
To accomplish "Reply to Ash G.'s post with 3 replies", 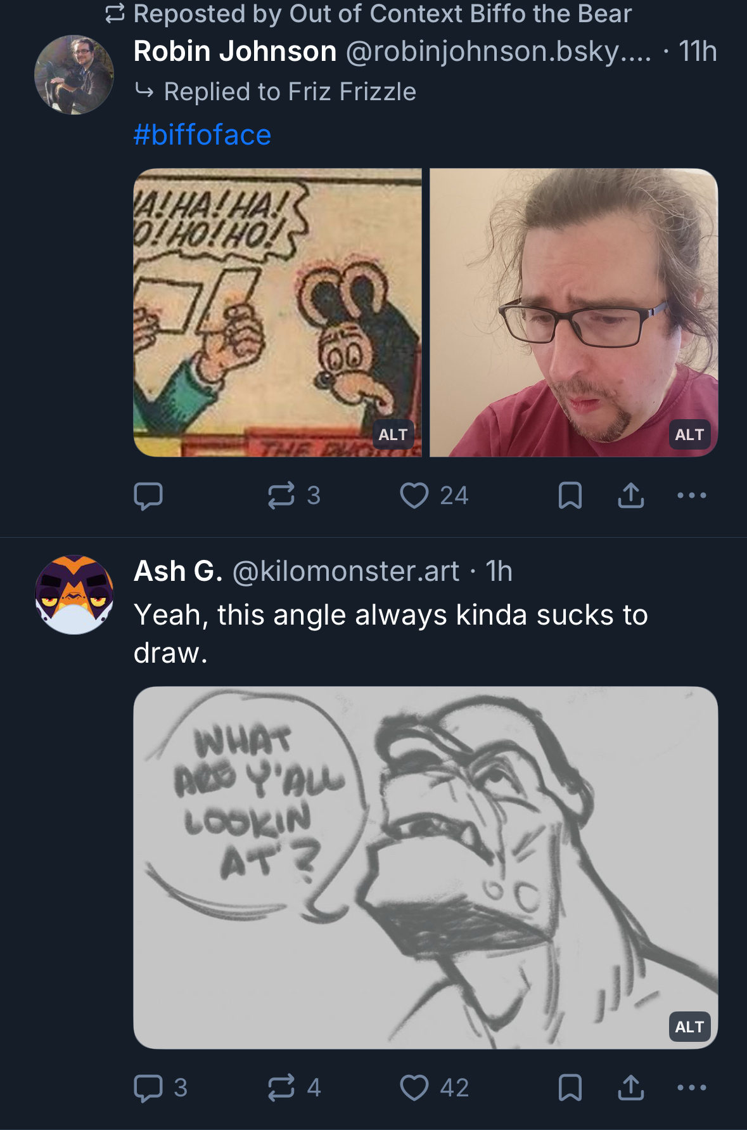I will coord(148,1088).
